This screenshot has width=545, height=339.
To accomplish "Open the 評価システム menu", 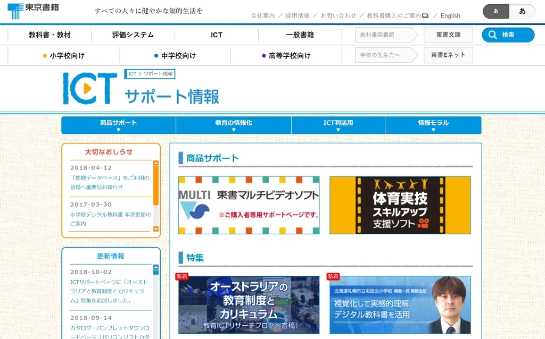I will [133, 35].
